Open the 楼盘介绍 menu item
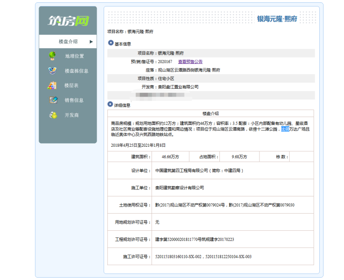Screen dimensions: 344x280 pyautogui.click(x=68, y=41)
